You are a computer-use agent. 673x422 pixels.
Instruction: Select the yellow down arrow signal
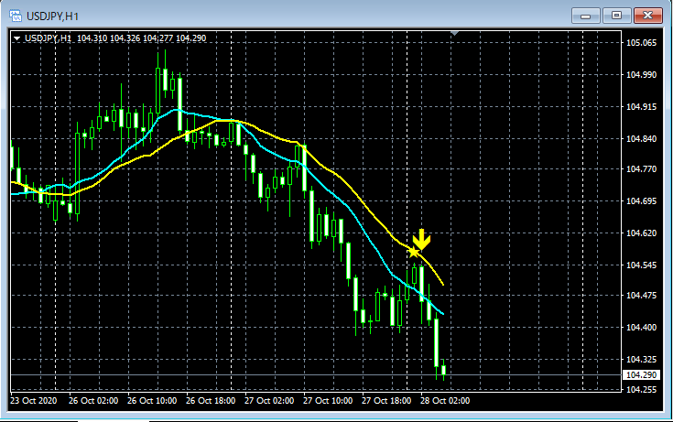pos(422,239)
